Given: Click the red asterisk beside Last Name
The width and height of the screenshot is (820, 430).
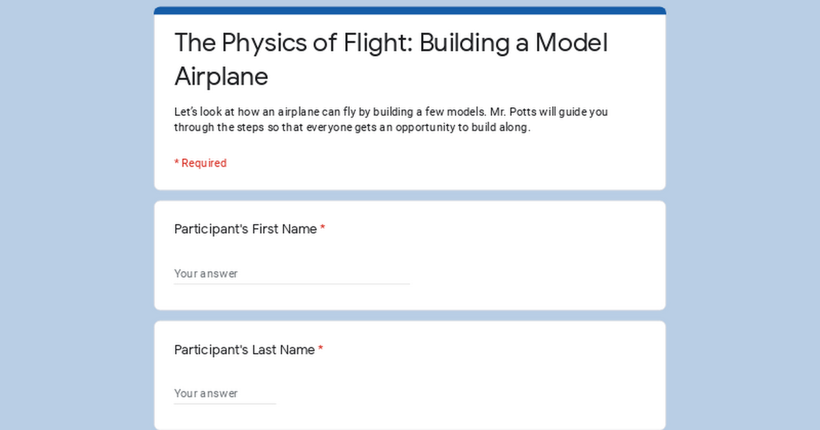Looking at the screenshot, I should point(320,349).
